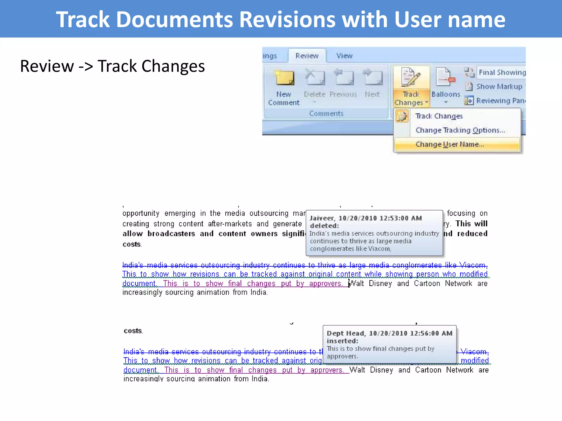Toggle the Track Changes menu entry
Screen dimensions: 562x421
tap(439, 116)
